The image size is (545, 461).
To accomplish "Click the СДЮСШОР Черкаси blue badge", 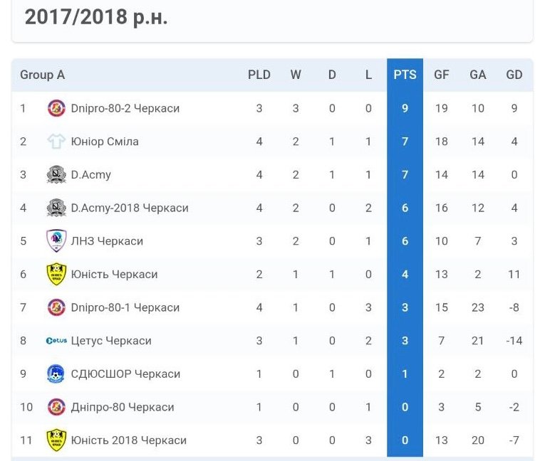I will tap(56, 373).
